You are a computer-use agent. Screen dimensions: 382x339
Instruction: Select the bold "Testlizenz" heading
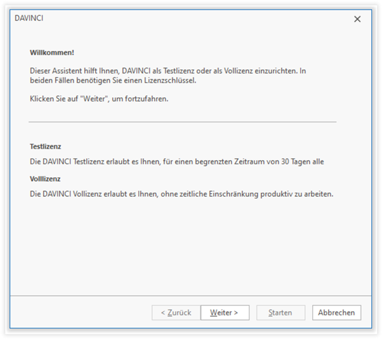(46, 147)
